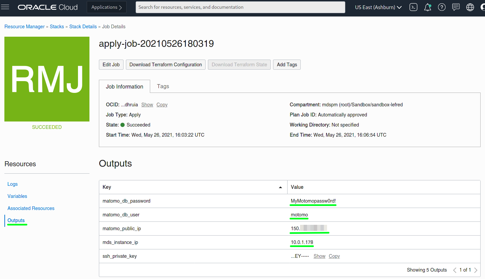The width and height of the screenshot is (485, 279).
Task: Copy the ssh_private_key value
Action: click(x=334, y=256)
